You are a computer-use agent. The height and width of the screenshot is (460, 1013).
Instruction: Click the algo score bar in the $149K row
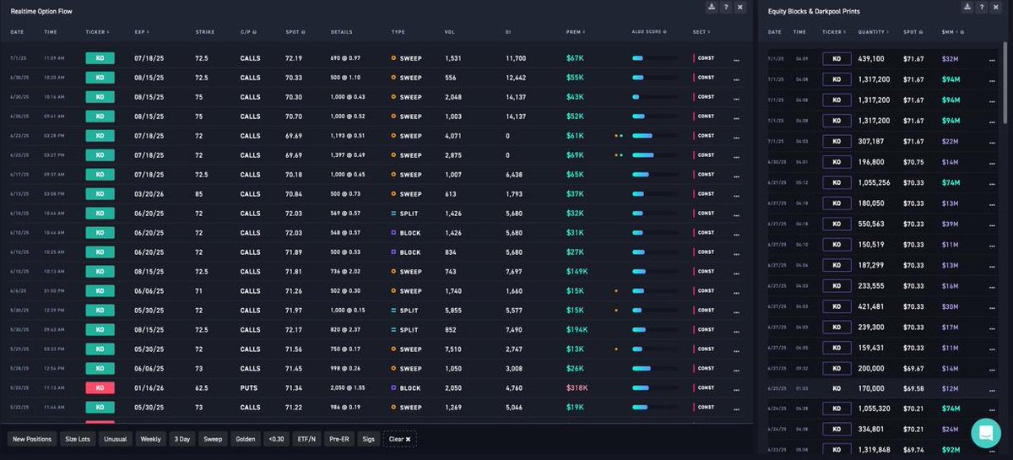pyautogui.click(x=655, y=272)
